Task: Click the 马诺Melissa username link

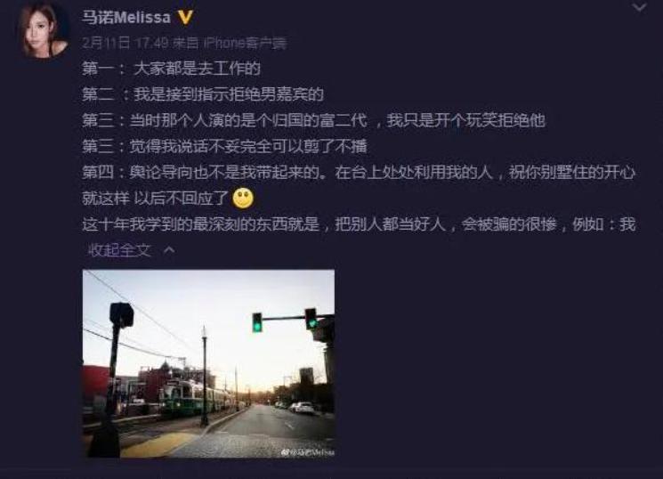Action: (126, 17)
